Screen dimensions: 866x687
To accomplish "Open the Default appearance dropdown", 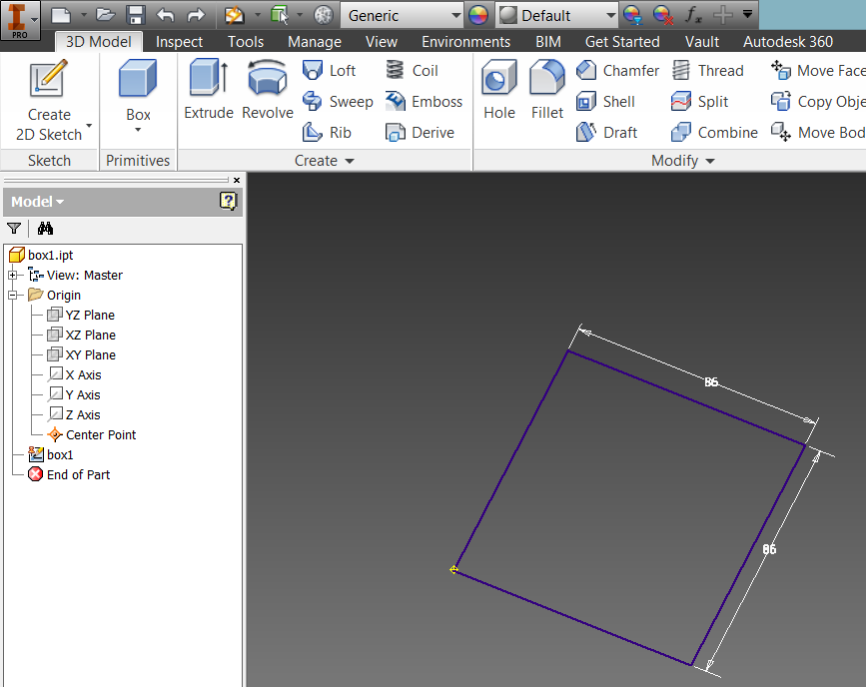I will pyautogui.click(x=555, y=15).
